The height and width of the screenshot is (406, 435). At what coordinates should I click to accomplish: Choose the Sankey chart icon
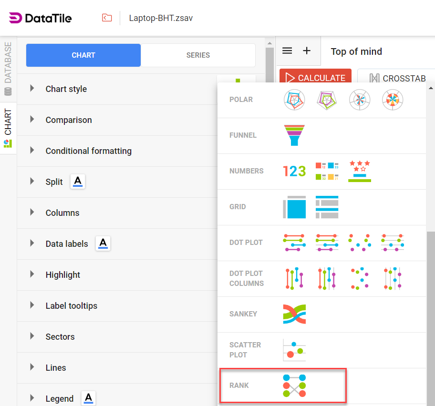[294, 314]
